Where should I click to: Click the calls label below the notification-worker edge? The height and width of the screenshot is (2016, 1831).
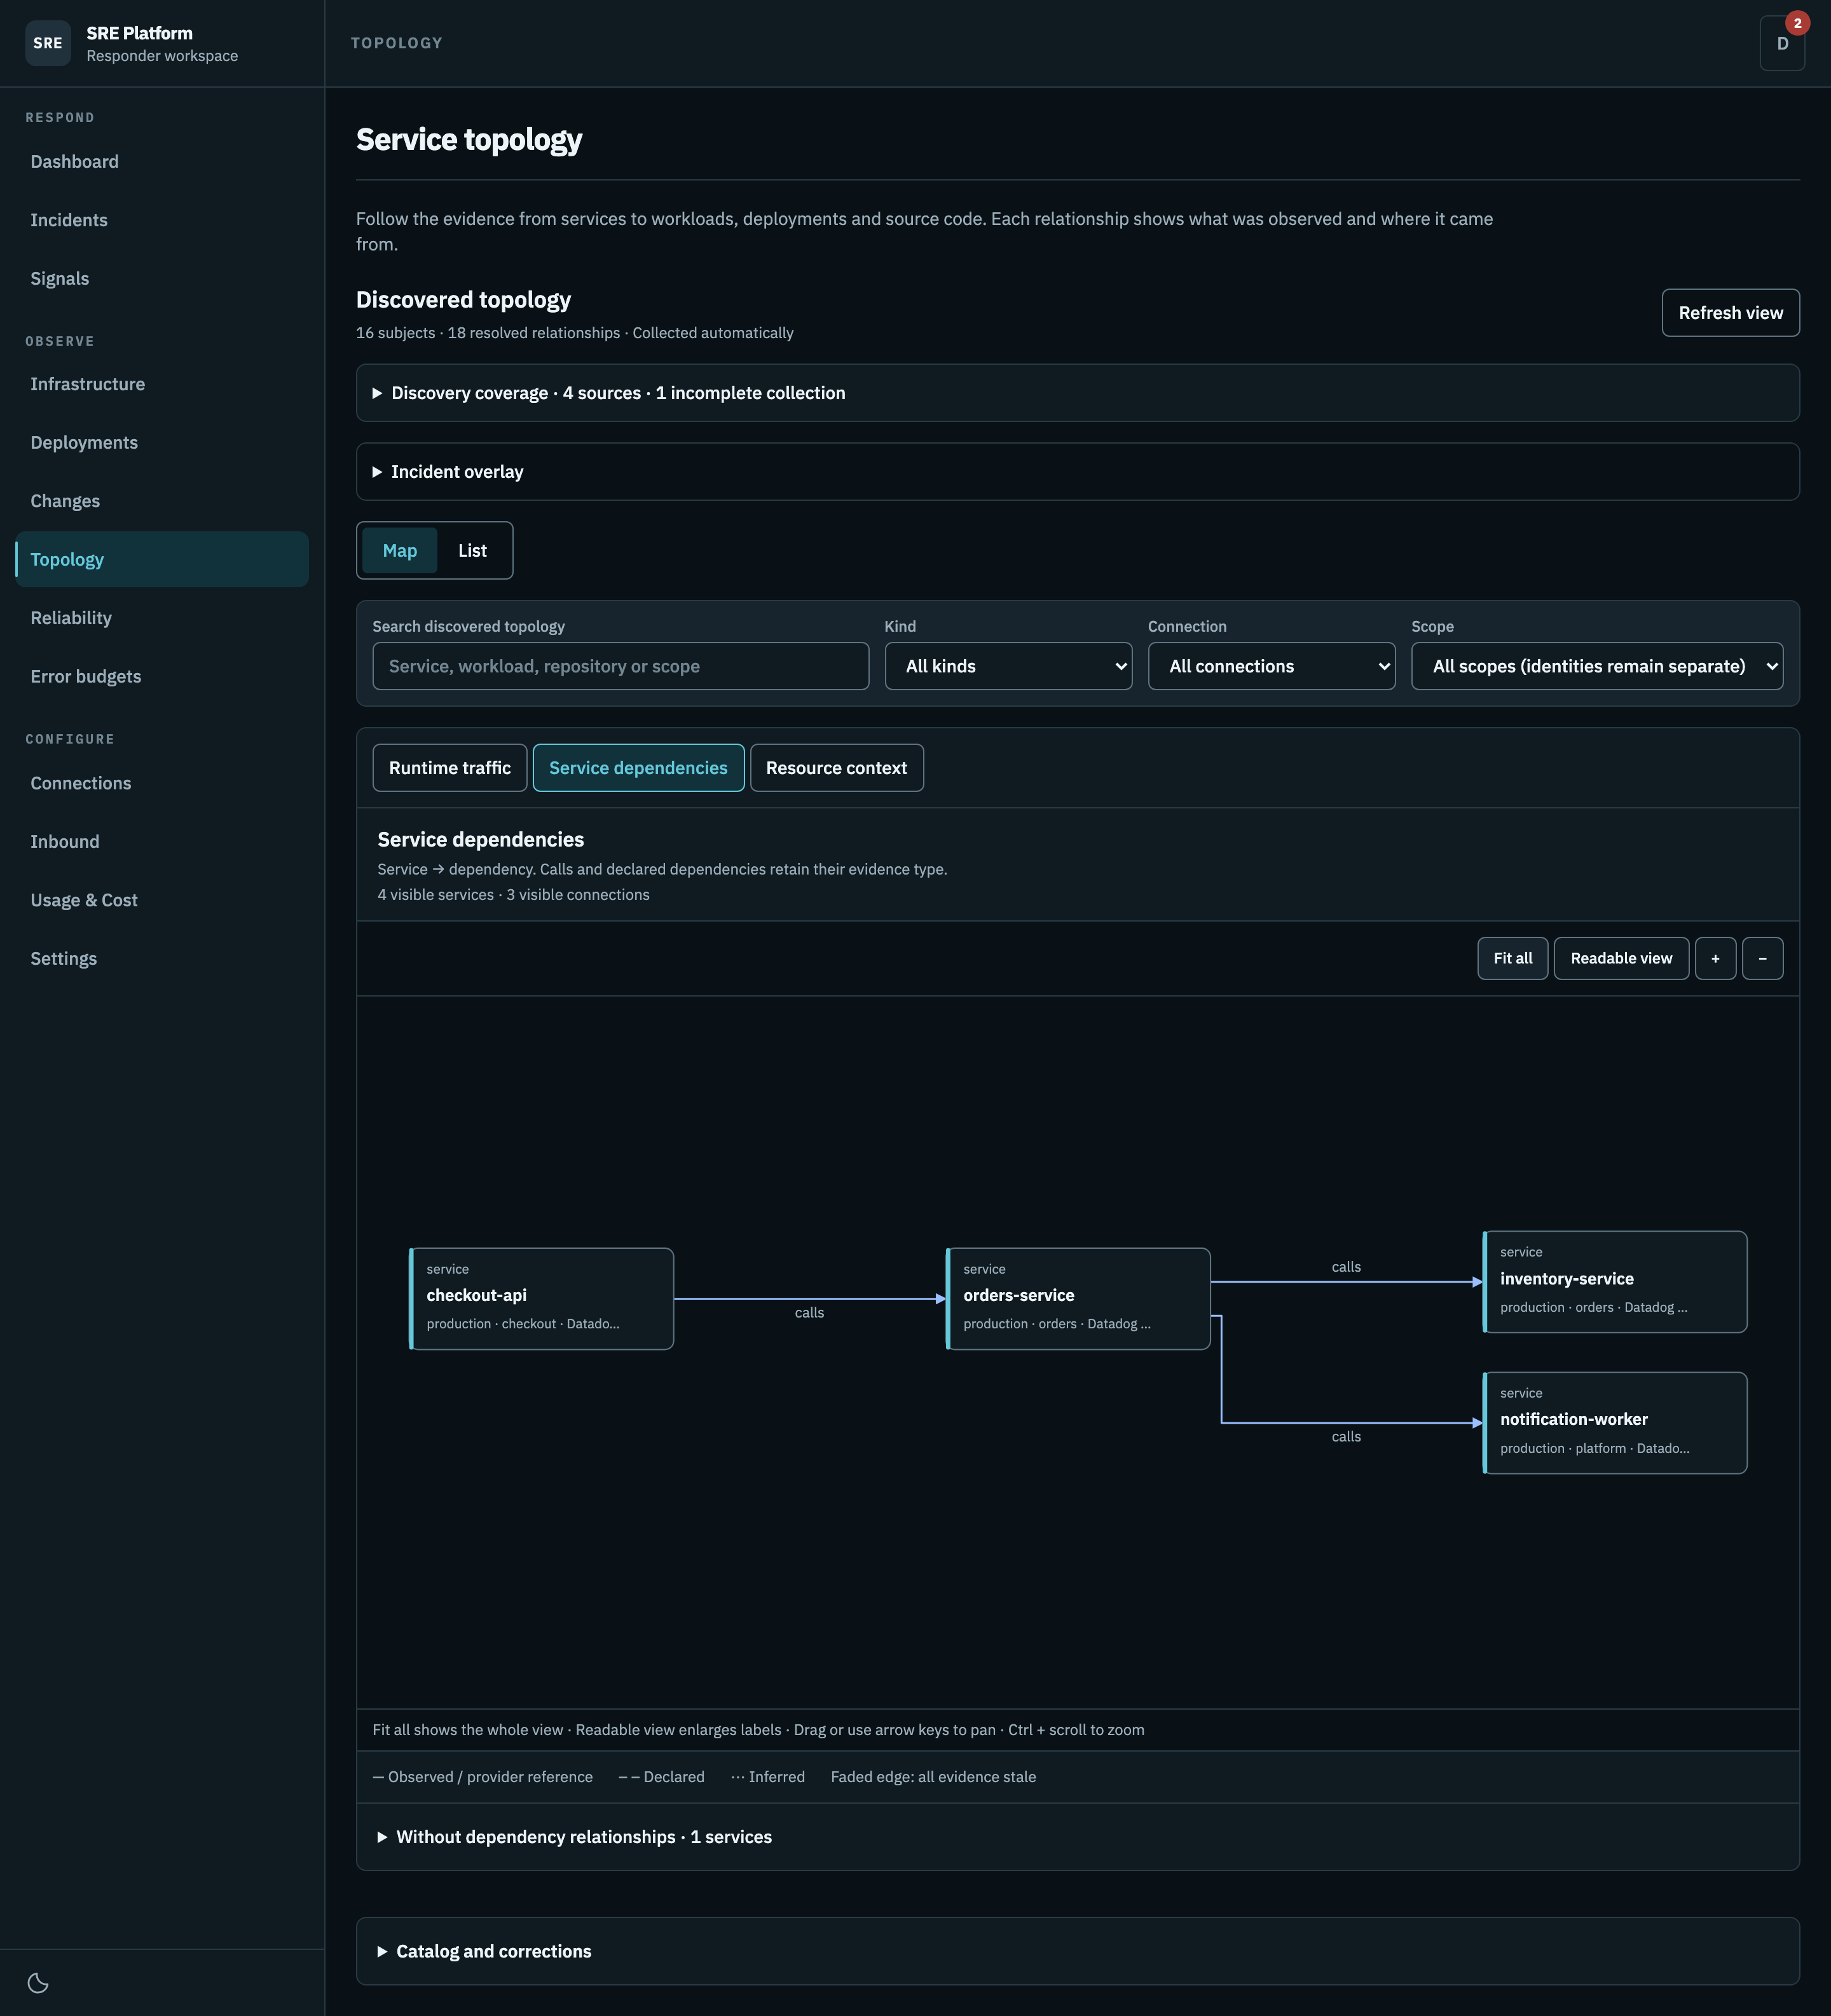click(1346, 1437)
